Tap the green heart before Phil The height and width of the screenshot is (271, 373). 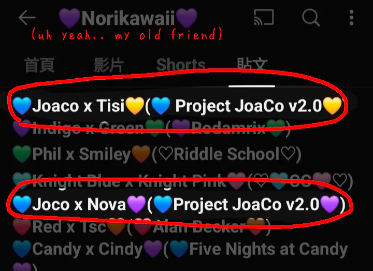click(x=22, y=154)
